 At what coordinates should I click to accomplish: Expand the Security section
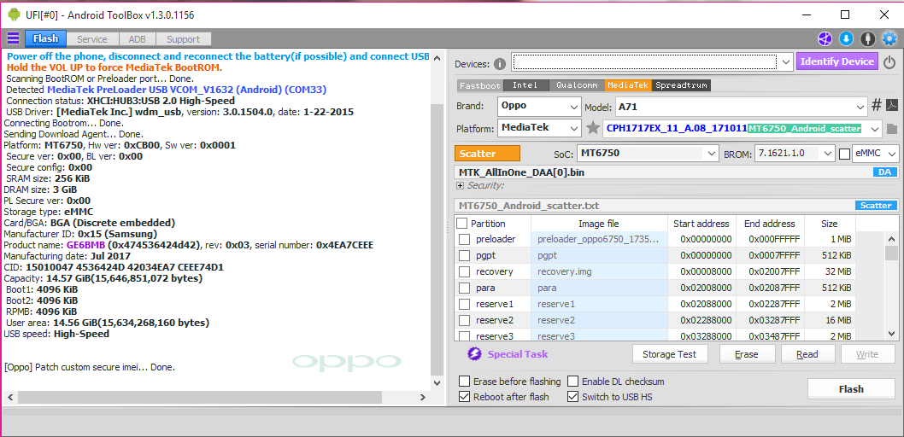(460, 185)
